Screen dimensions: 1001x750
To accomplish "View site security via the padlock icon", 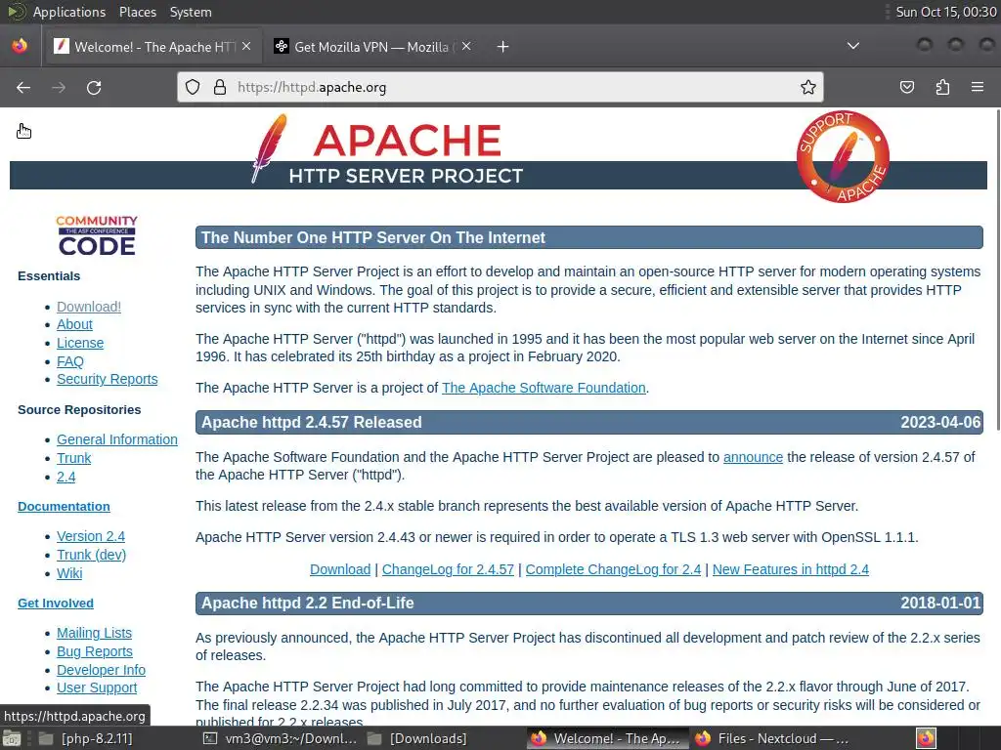I will pyautogui.click(x=220, y=87).
